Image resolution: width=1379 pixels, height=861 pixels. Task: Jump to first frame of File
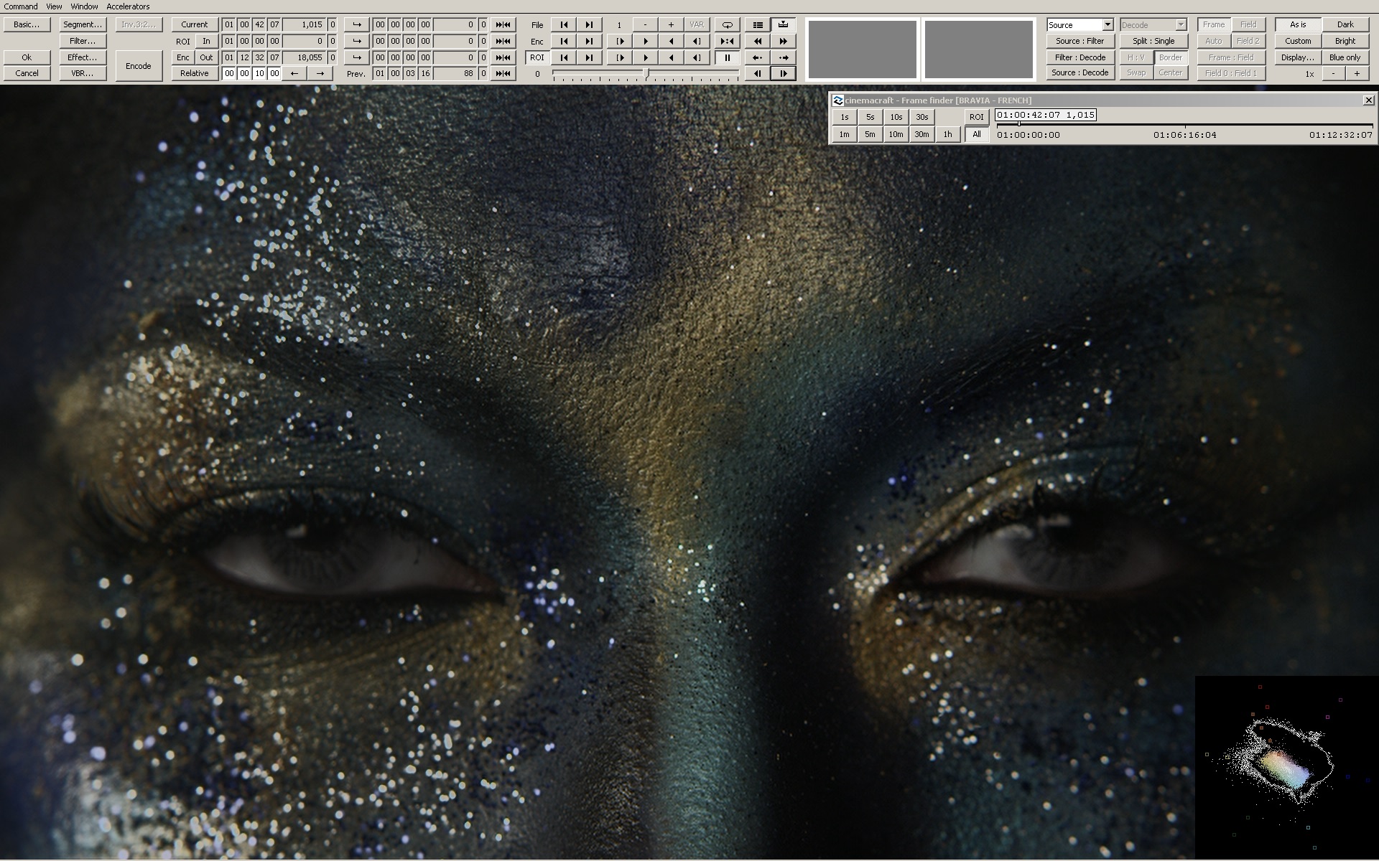click(564, 24)
